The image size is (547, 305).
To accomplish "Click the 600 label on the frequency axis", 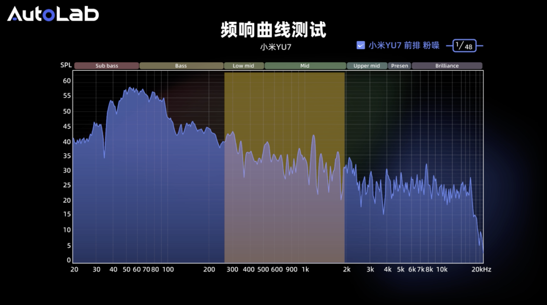I will 277,270.
